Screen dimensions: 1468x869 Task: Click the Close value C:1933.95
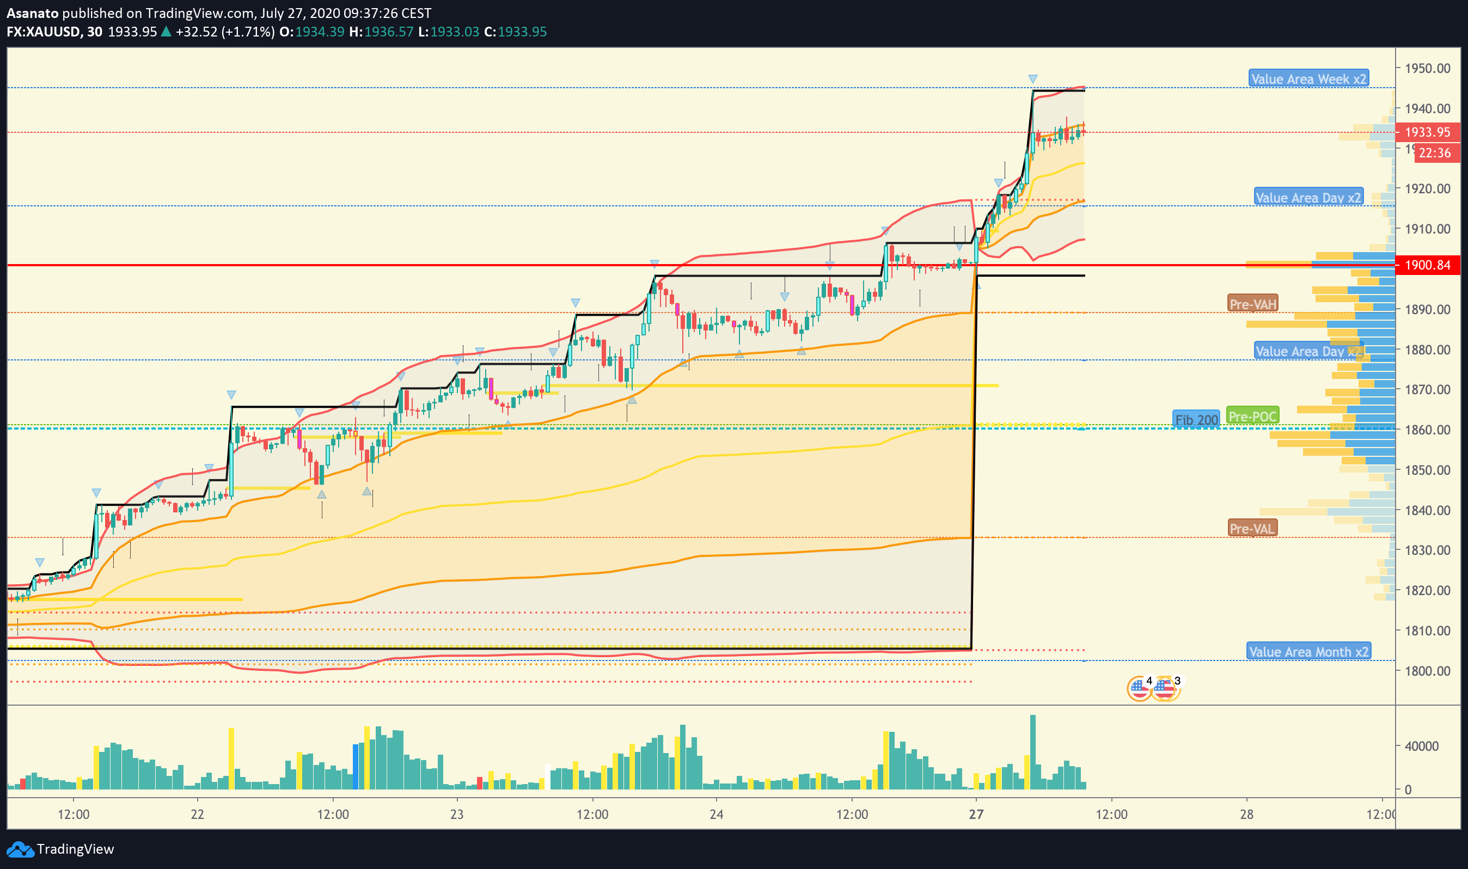point(515,32)
